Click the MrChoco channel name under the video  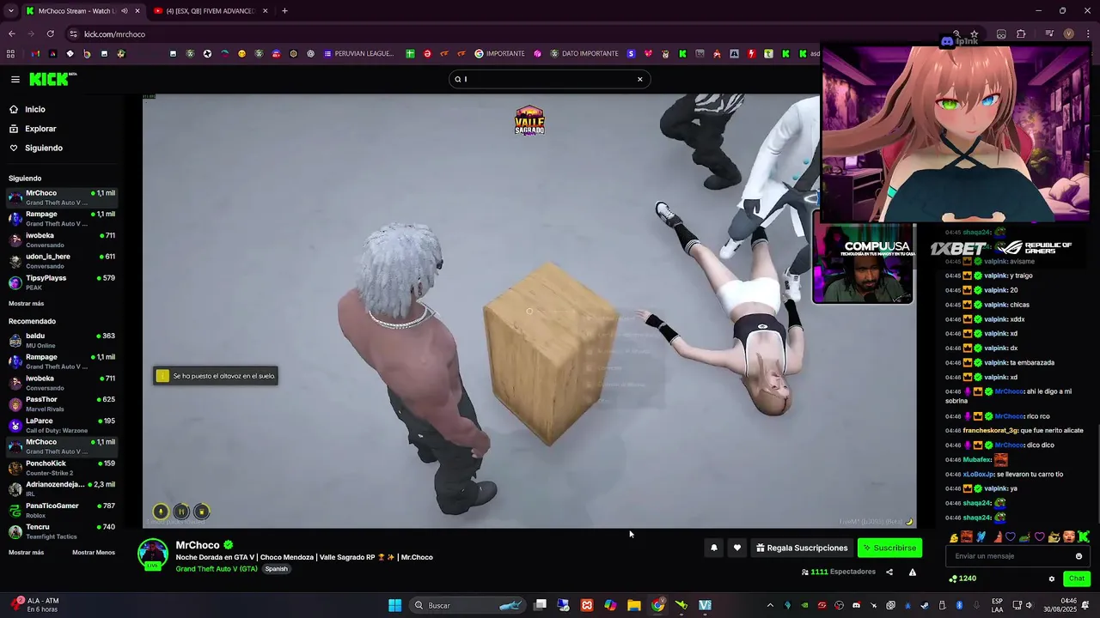pos(198,545)
